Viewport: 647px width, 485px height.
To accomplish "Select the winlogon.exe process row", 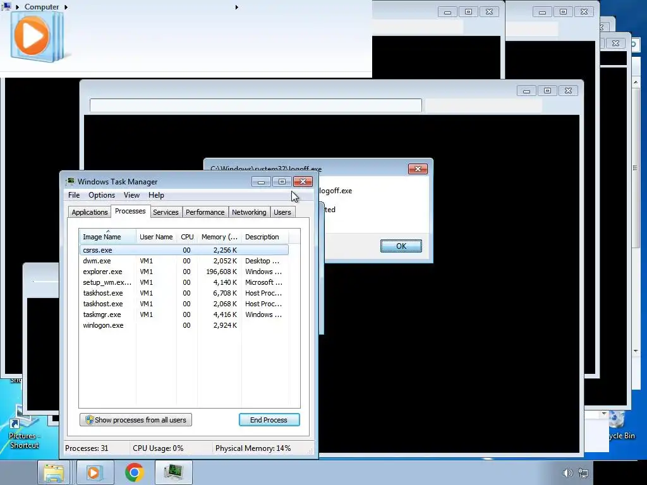I will [184, 325].
